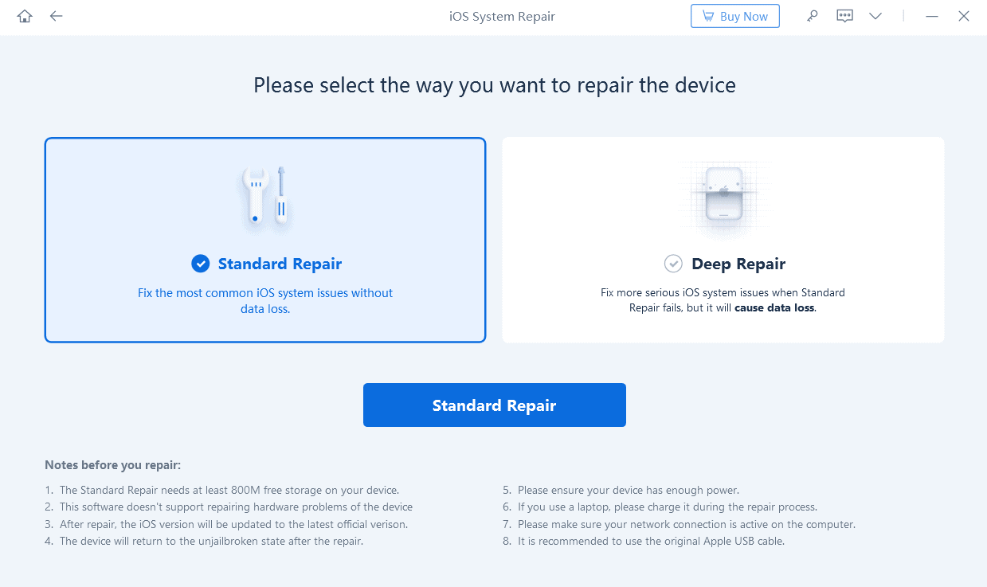Go to the home screen icon

click(25, 16)
